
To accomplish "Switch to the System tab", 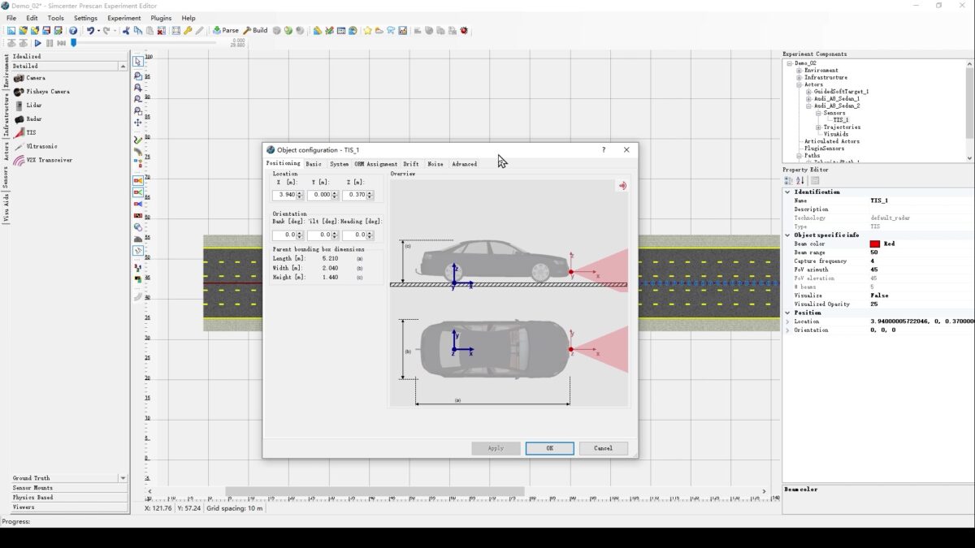I will (339, 164).
